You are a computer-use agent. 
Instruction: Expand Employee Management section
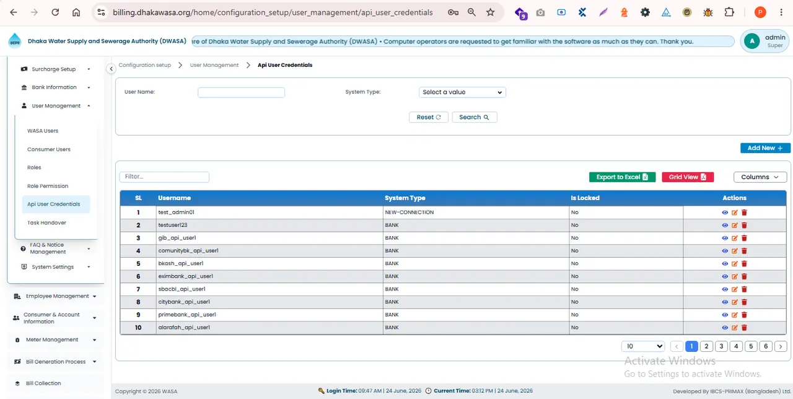click(55, 296)
